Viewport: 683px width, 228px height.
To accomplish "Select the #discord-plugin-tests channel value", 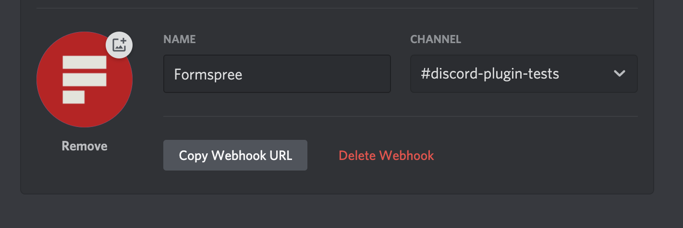I will (x=489, y=74).
